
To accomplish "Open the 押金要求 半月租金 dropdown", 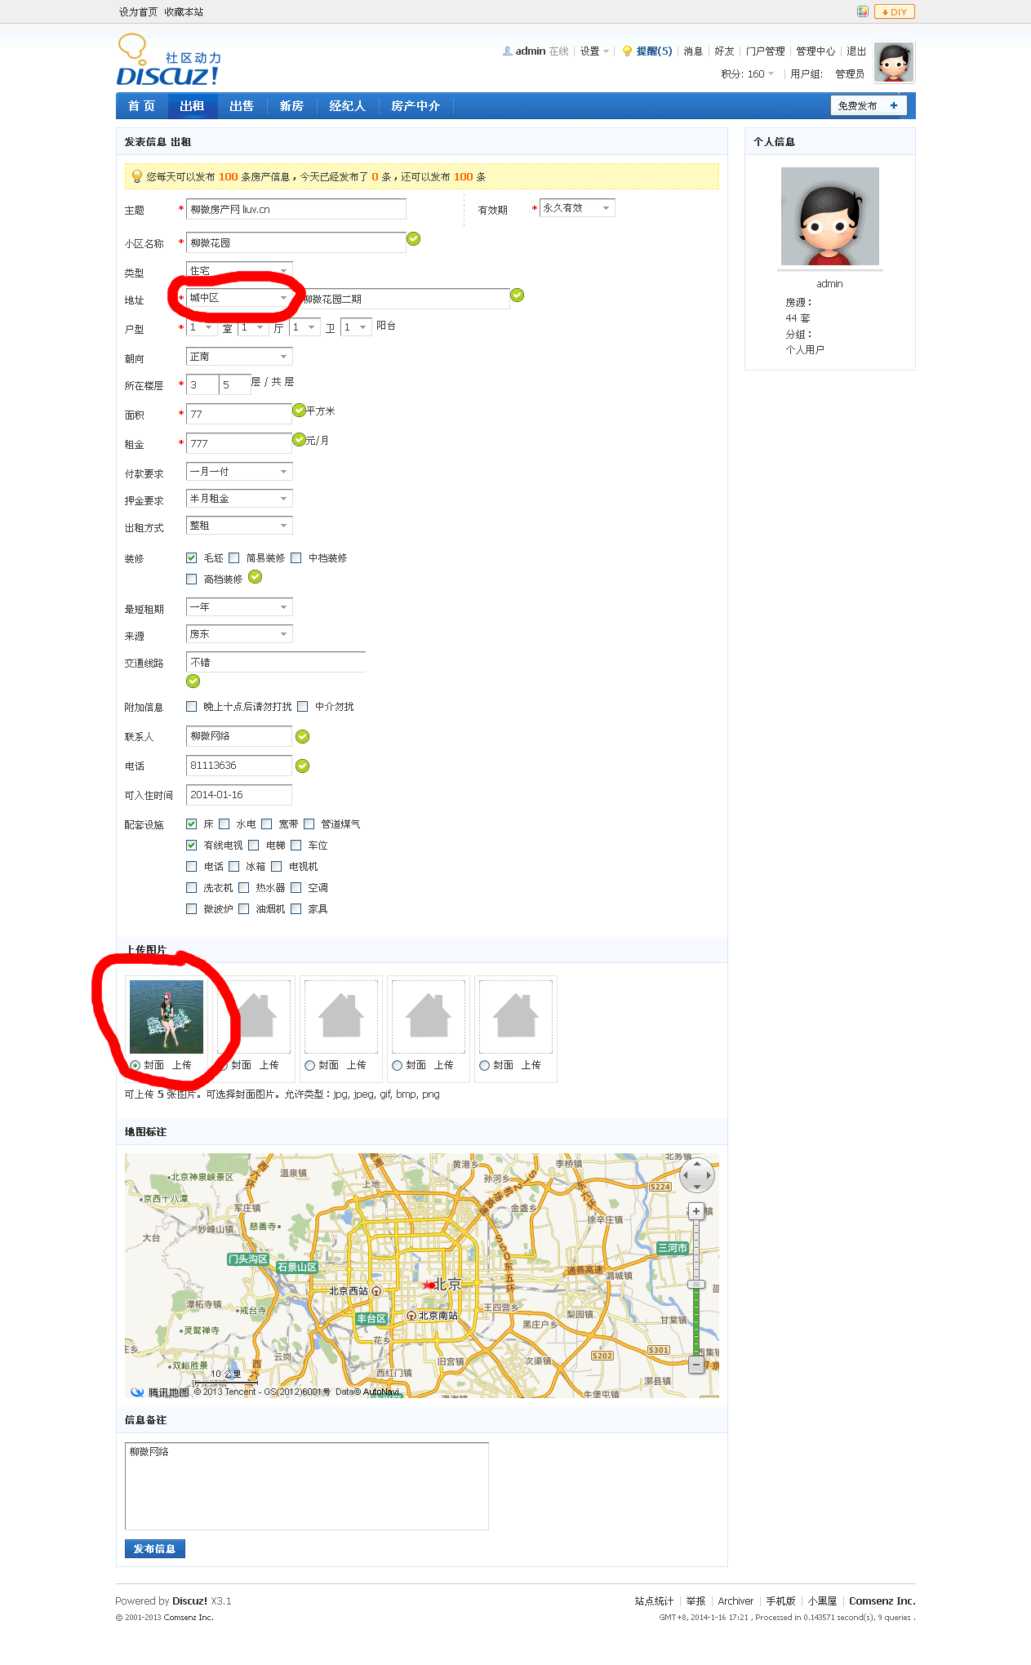I will pos(239,499).
